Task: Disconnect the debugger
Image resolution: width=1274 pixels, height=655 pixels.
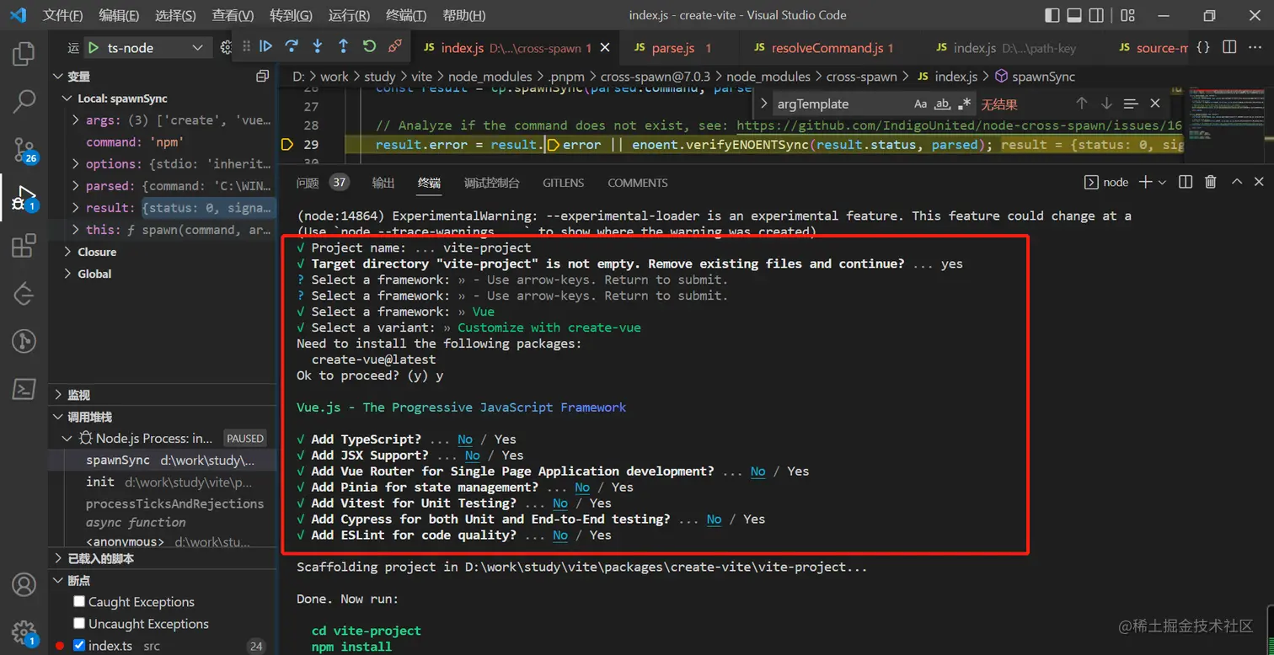Action: pos(395,46)
